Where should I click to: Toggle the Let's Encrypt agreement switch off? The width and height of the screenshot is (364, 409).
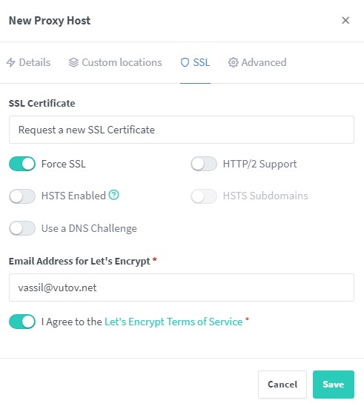click(x=22, y=322)
